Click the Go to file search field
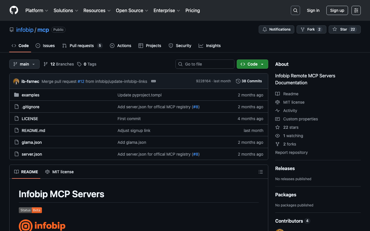 205,64
